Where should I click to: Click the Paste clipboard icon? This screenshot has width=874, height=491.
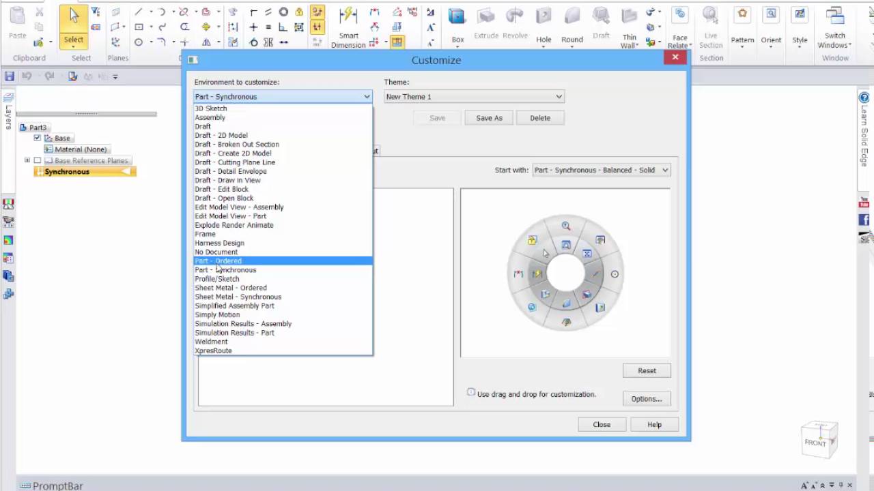point(17,16)
